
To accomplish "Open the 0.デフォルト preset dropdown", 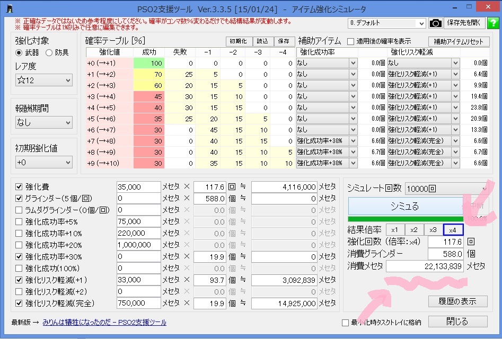I will pos(387,23).
